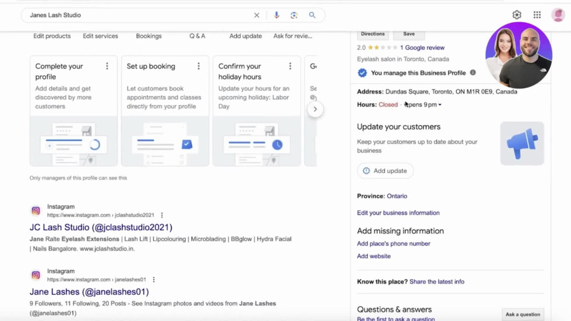Select the Instagram favicon beside JC Lash Studio

[x=35, y=210]
